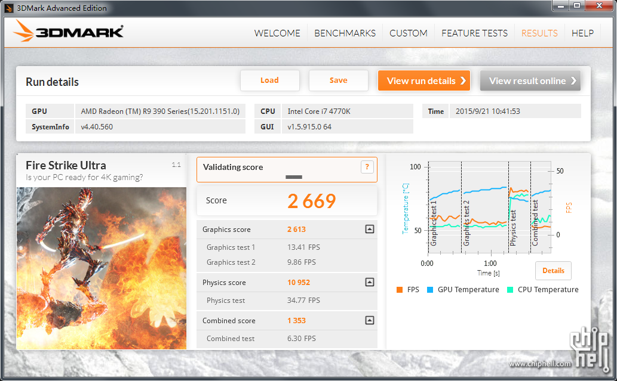Click the Physics test 34.77 FPS value
617x381 pixels.
click(303, 301)
